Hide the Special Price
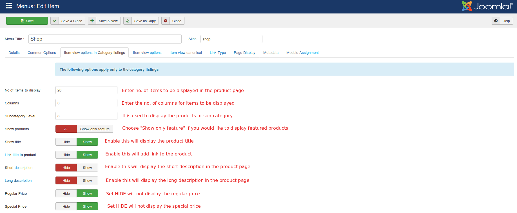Image resolution: width=517 pixels, height=213 pixels. (x=66, y=206)
